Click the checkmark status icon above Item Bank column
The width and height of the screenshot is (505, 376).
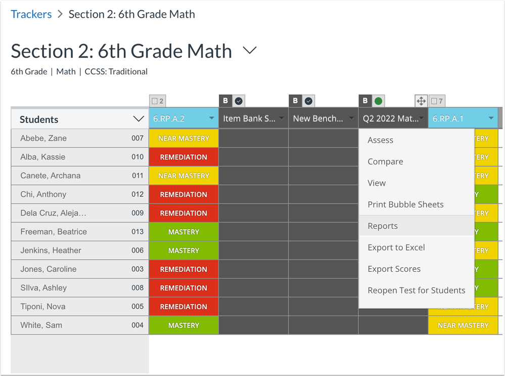coord(239,101)
